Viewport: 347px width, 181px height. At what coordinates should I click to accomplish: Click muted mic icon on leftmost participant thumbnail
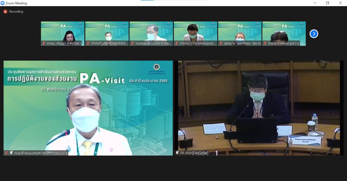click(44, 43)
